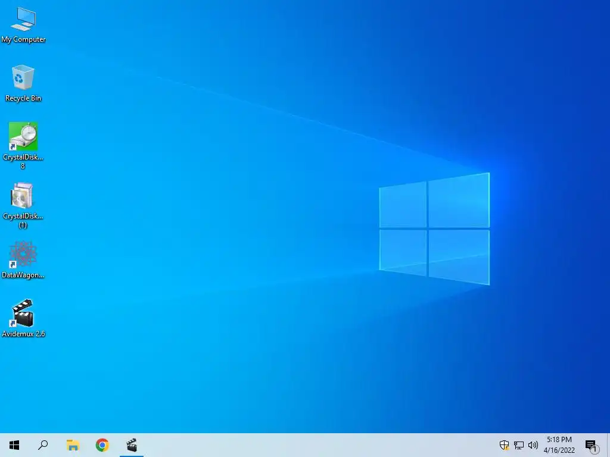This screenshot has width=610, height=457.
Task: Switch to Avidemux clapperboard in taskbar
Action: [132, 445]
